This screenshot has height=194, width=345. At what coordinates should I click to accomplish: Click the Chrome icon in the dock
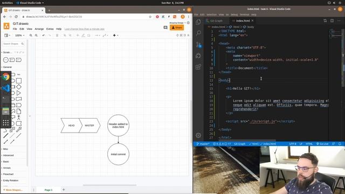(x=6, y=77)
